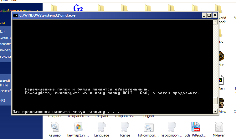Image resolution: width=236 pixels, height=139 pixels.
Task: Click the console vertical scrollbar thumb
Action: pos(215,100)
